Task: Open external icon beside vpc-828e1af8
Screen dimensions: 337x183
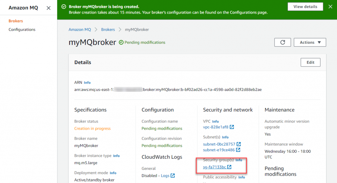Action: click(232, 127)
